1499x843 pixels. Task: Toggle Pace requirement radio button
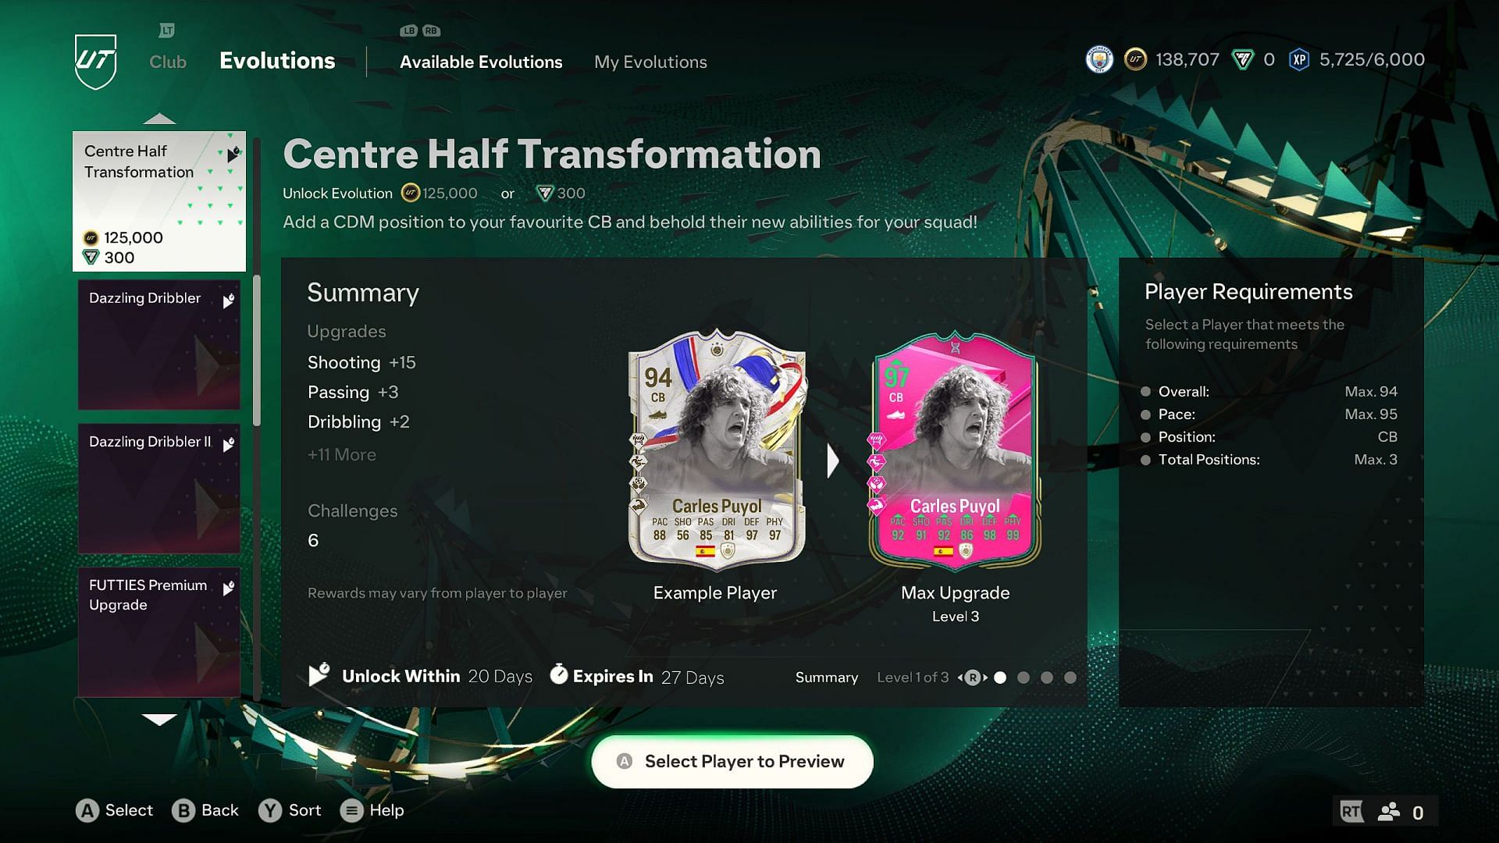point(1148,414)
